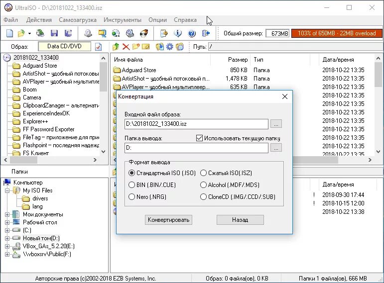The width and height of the screenshot is (384, 283).
Task: Click the image properties check icon
Action: click(99, 46)
